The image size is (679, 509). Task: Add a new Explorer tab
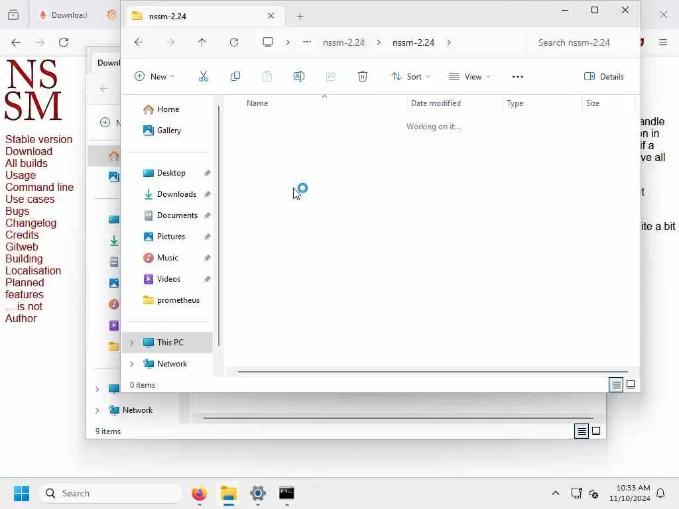point(300,16)
